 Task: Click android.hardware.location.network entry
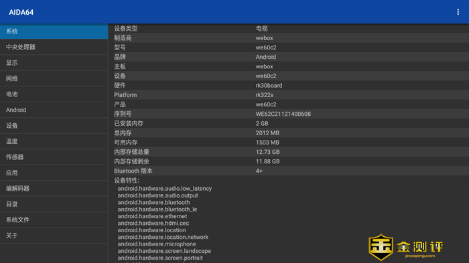tap(163, 237)
